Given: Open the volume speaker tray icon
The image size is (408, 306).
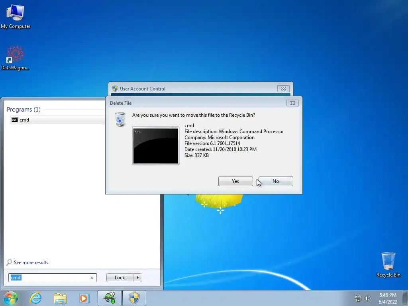Looking at the screenshot, I should (368, 298).
